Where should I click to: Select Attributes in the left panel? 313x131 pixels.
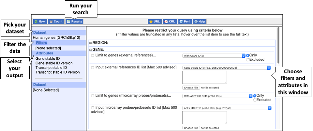click(44, 53)
